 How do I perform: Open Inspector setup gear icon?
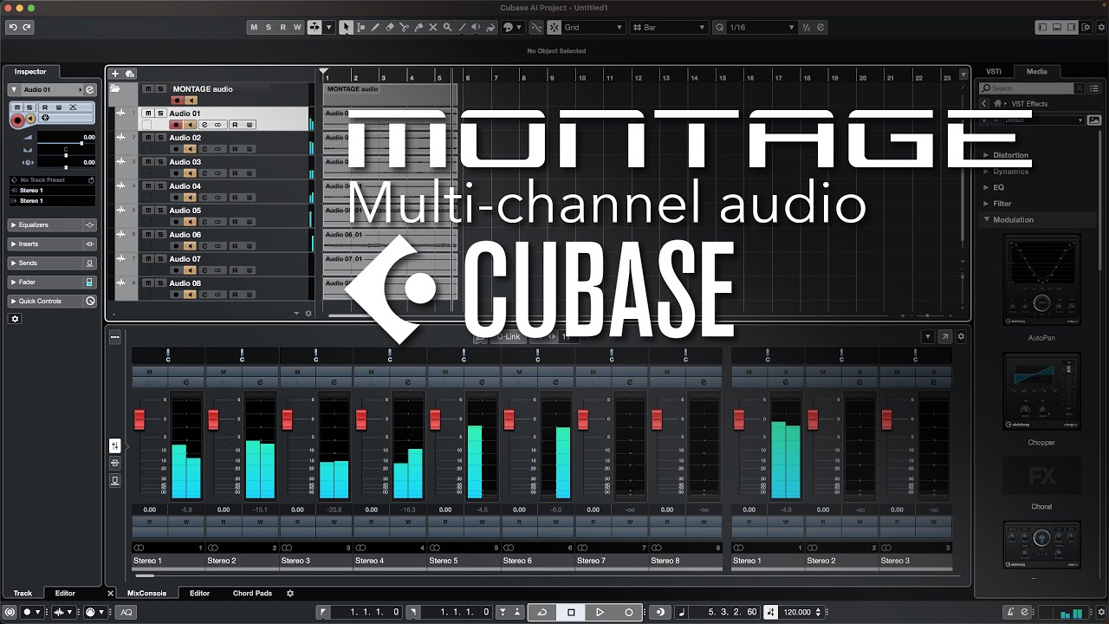point(15,319)
